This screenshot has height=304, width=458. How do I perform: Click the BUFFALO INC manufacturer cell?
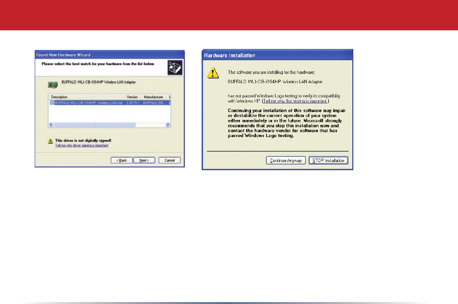(154, 103)
